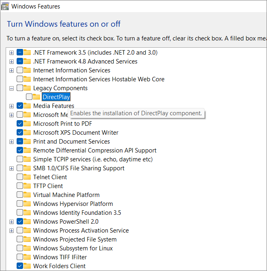Expand Print and Document Services node

[x=12, y=142]
